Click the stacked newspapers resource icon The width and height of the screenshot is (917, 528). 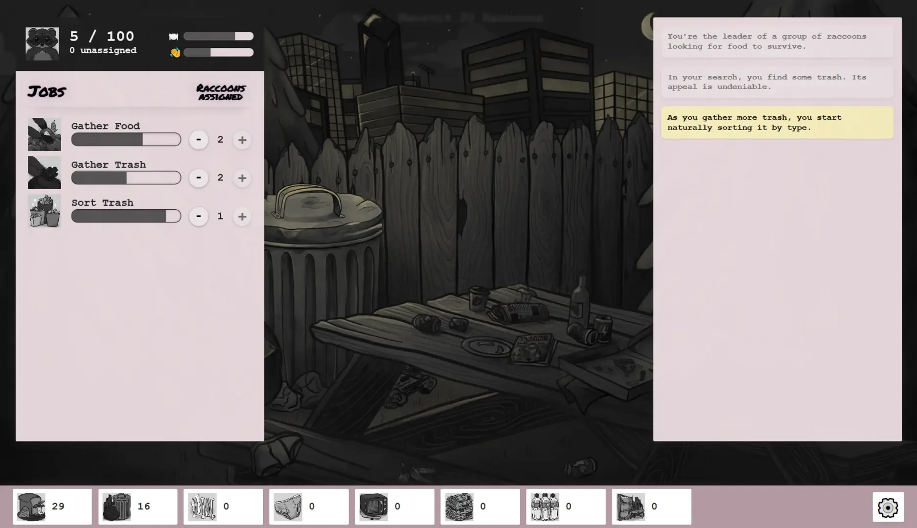[x=459, y=506]
